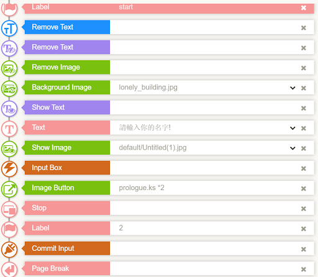Click the start label value
This screenshot has height=277, width=318.
pyautogui.click(x=125, y=7)
